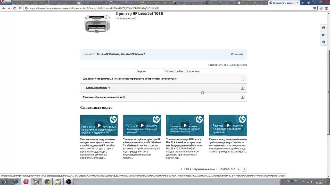Play the Windows 7 wireless printer setup video
Viewport: 330px width, 185px height.
click(142, 125)
